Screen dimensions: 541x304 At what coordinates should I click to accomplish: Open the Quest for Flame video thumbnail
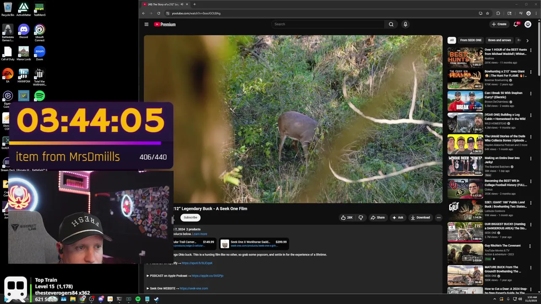click(x=465, y=79)
